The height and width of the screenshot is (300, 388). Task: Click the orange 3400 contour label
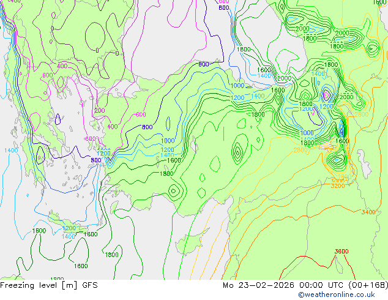368,212
